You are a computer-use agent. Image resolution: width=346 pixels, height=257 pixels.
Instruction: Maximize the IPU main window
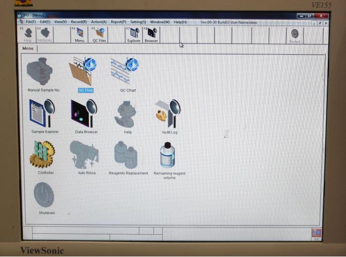point(309,16)
